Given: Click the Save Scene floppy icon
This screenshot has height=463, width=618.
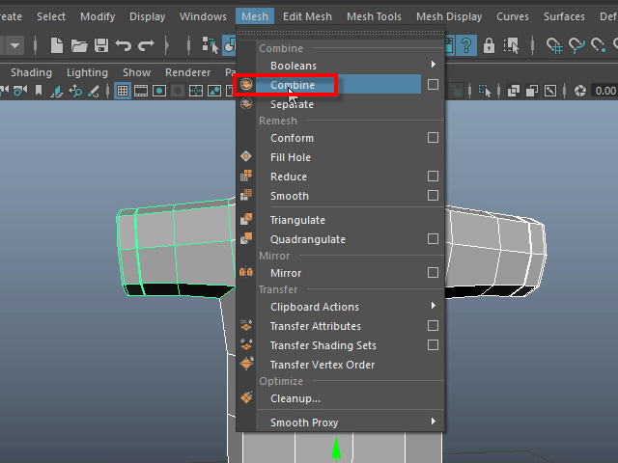Looking at the screenshot, I should tap(101, 45).
